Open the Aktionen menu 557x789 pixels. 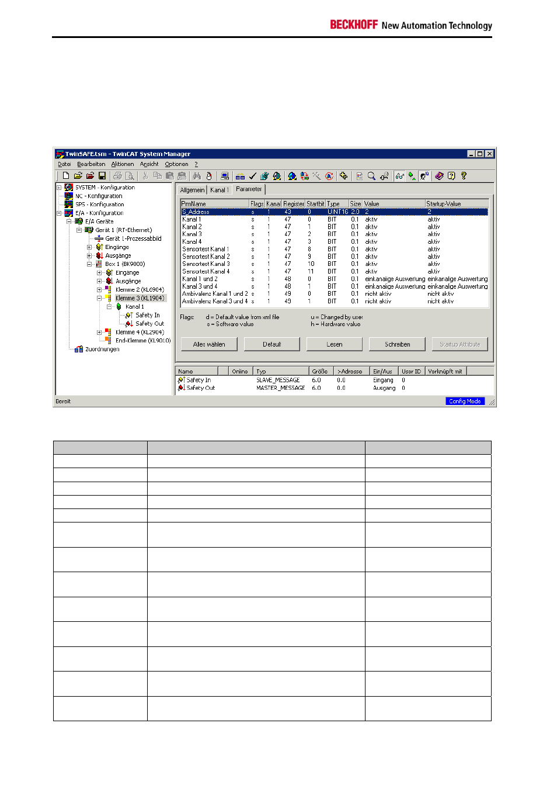pos(123,164)
